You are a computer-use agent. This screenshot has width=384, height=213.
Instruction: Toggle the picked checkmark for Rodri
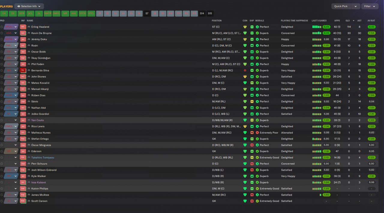pos(2,46)
